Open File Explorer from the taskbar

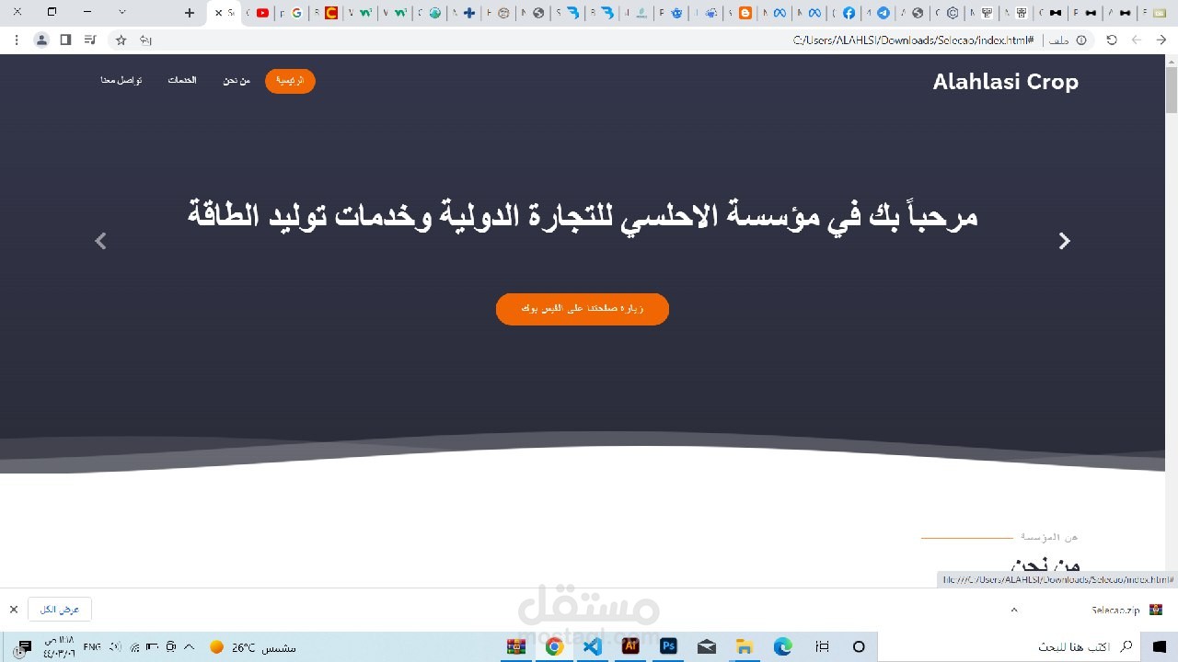tap(745, 646)
